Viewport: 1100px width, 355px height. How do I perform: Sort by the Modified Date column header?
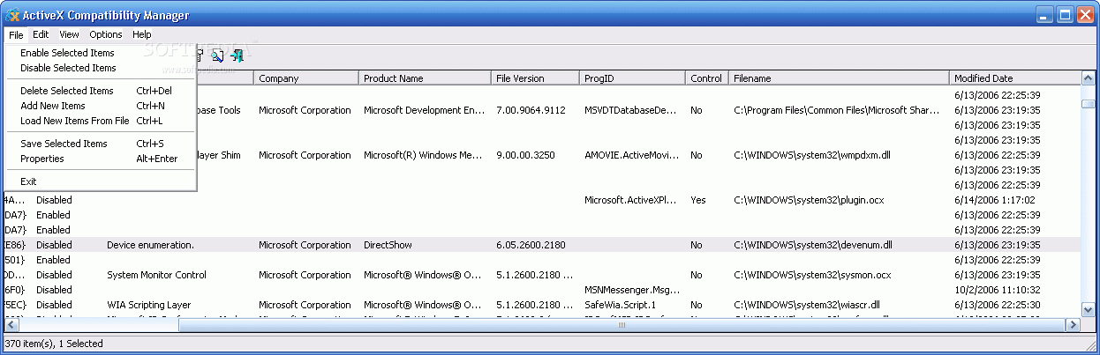pos(1016,78)
